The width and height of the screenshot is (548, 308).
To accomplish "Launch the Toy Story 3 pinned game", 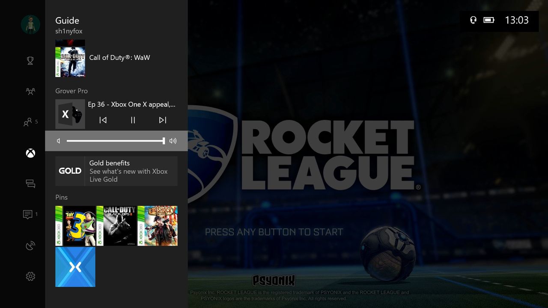I will point(75,226).
